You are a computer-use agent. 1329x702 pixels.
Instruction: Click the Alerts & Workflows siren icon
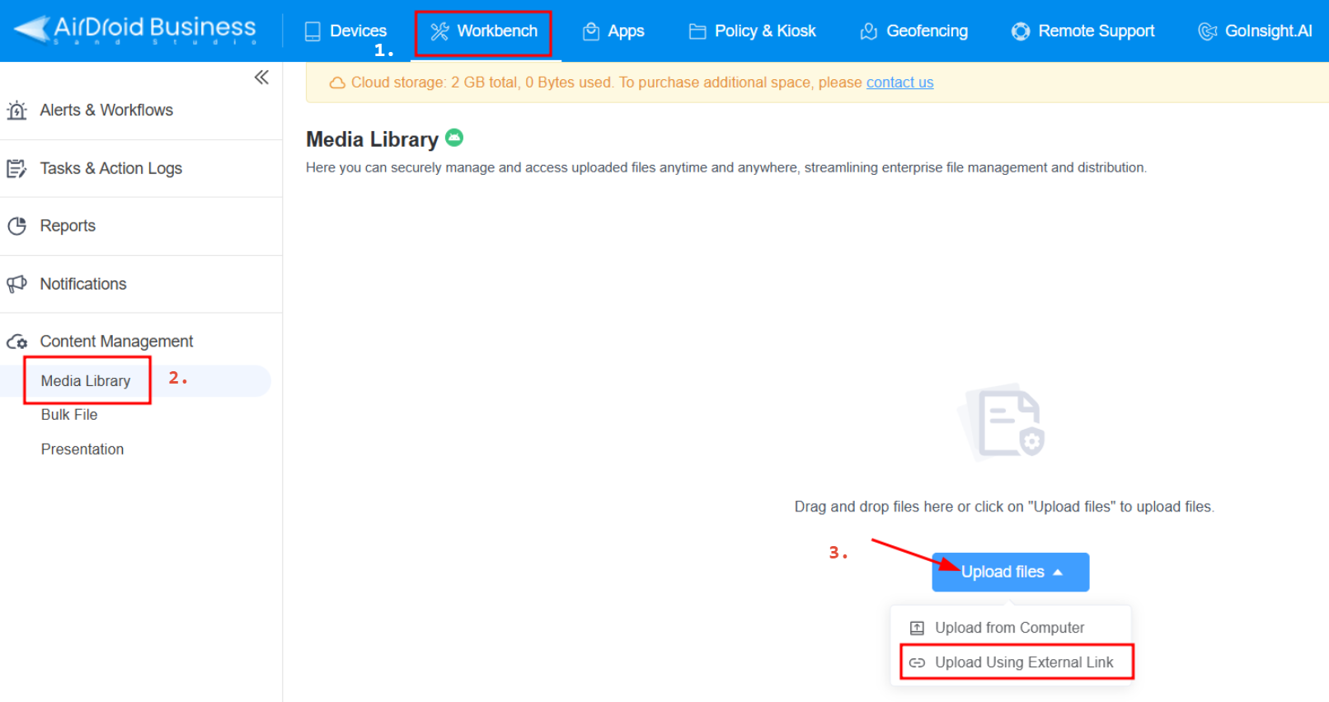click(16, 110)
